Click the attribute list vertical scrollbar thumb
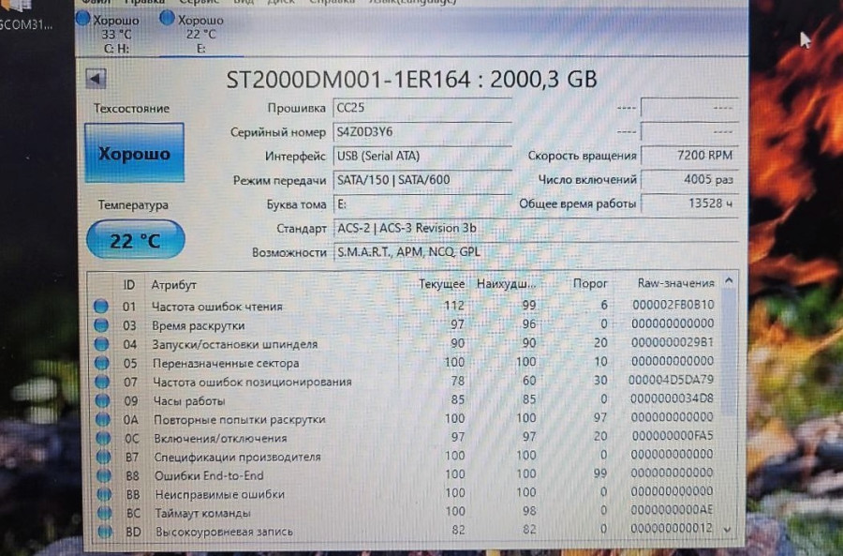 click(x=729, y=353)
